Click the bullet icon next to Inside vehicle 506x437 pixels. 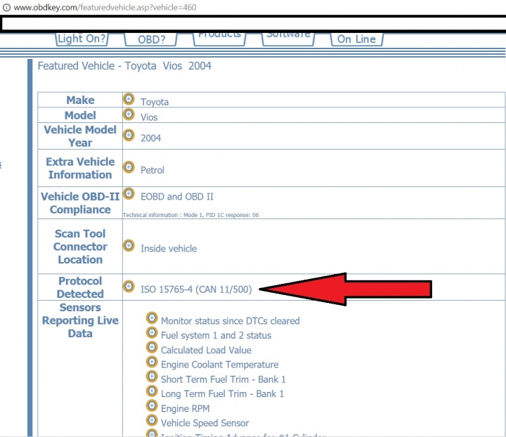[x=129, y=245]
